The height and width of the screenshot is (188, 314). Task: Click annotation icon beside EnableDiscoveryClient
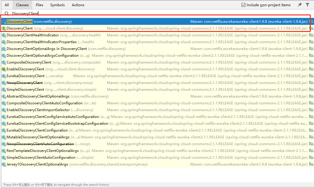[4, 69]
